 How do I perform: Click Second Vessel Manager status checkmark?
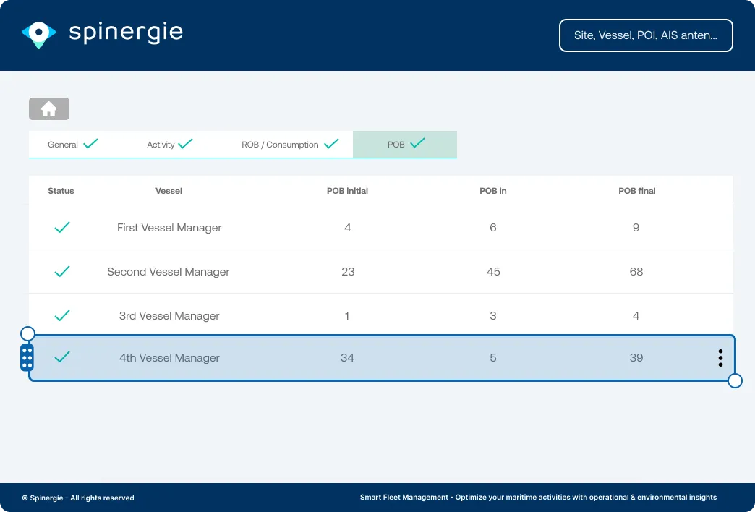62,272
